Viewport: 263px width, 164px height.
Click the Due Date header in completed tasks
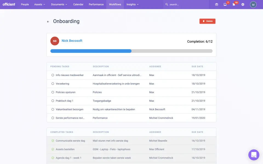(x=197, y=132)
